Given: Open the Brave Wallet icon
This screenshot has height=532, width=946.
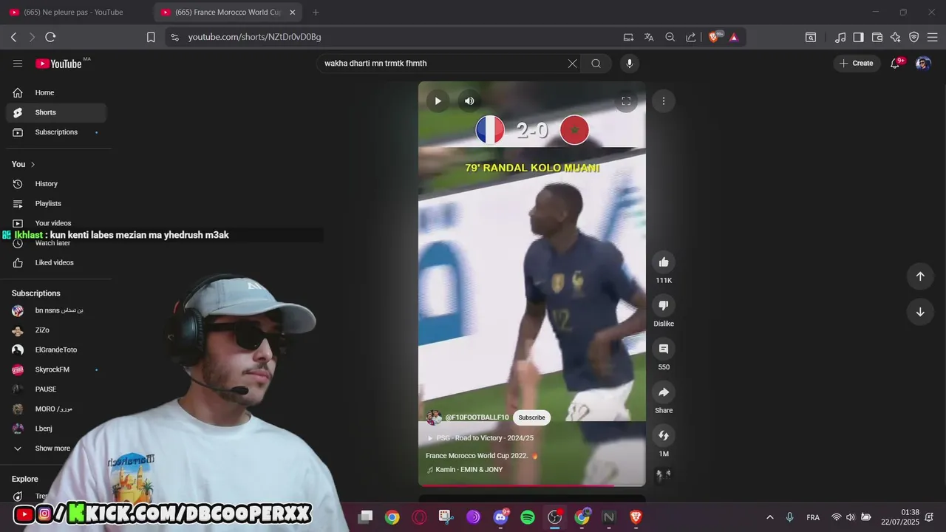Looking at the screenshot, I should [x=877, y=37].
